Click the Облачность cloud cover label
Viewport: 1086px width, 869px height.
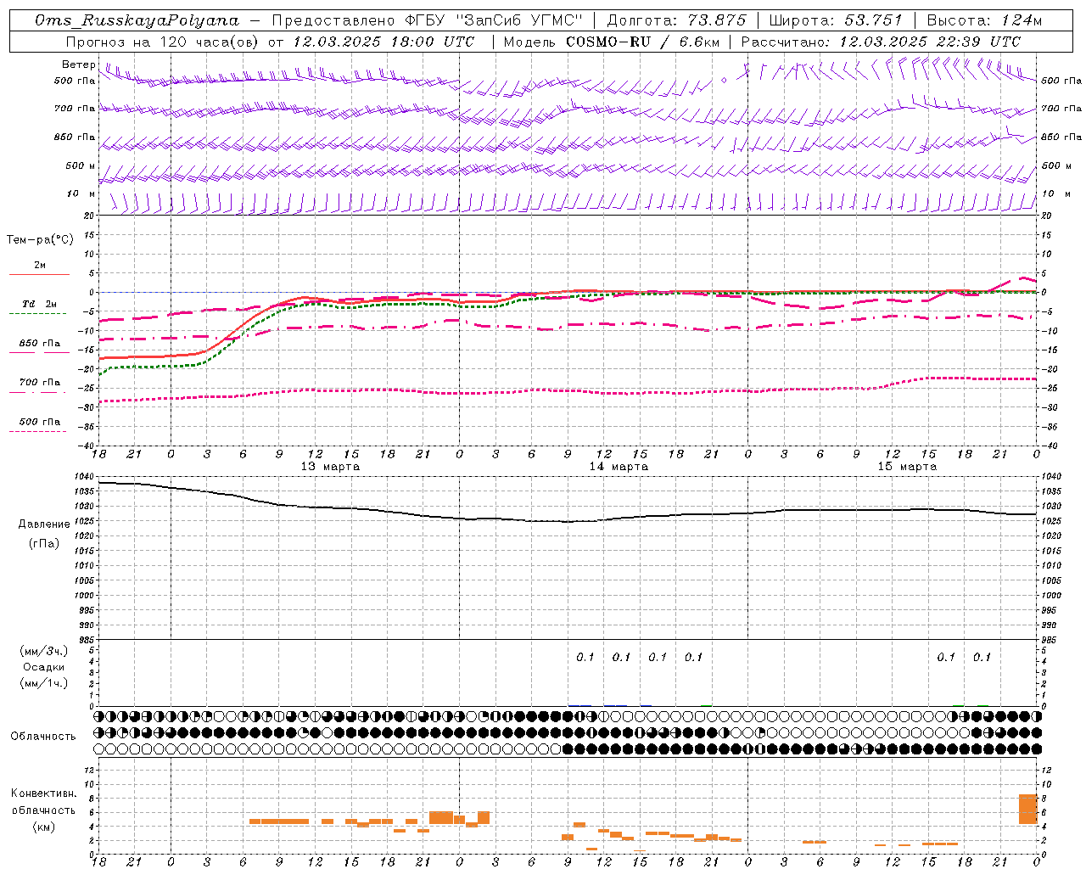(x=43, y=737)
